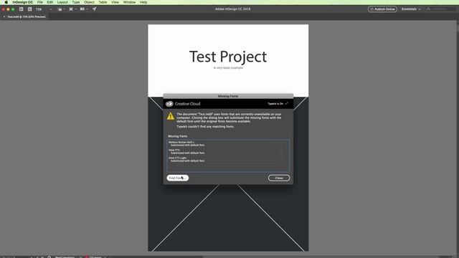Select the Test.indd document tab
The height and width of the screenshot is (258, 459).
(27, 16)
